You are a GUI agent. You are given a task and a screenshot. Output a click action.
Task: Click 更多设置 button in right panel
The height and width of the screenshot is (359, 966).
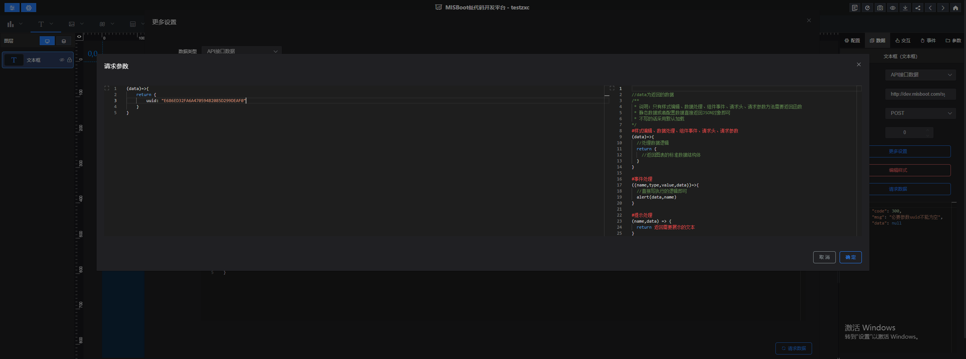tap(909, 151)
